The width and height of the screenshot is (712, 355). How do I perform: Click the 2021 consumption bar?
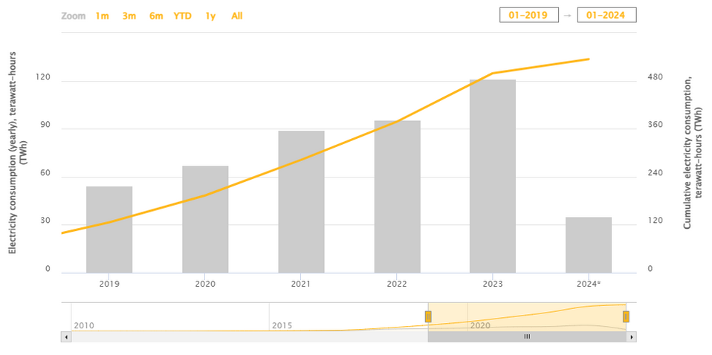(x=301, y=202)
